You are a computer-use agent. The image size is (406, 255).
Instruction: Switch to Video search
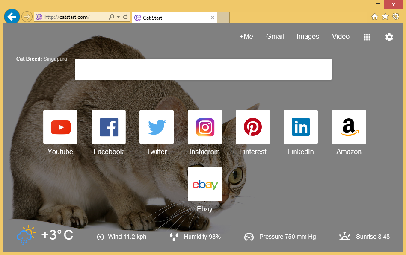341,37
